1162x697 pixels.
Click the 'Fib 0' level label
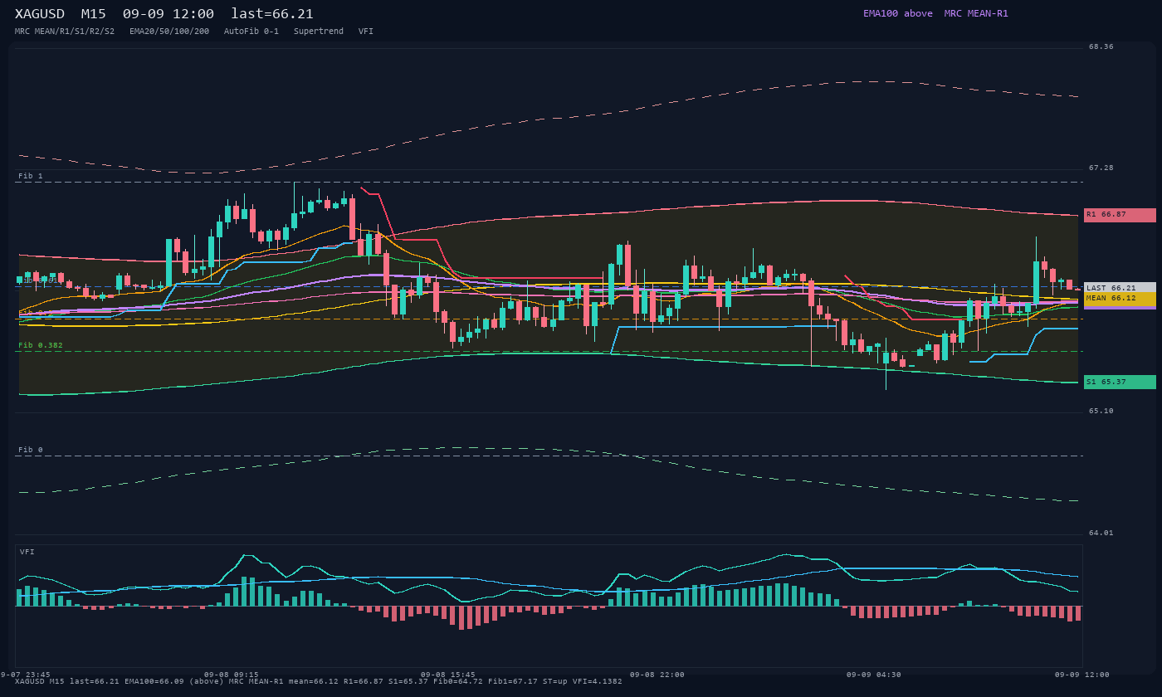[31, 451]
